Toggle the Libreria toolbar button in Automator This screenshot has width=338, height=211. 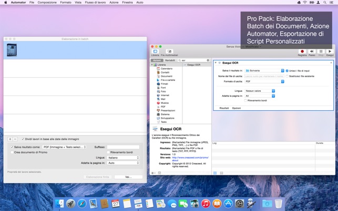[155, 51]
